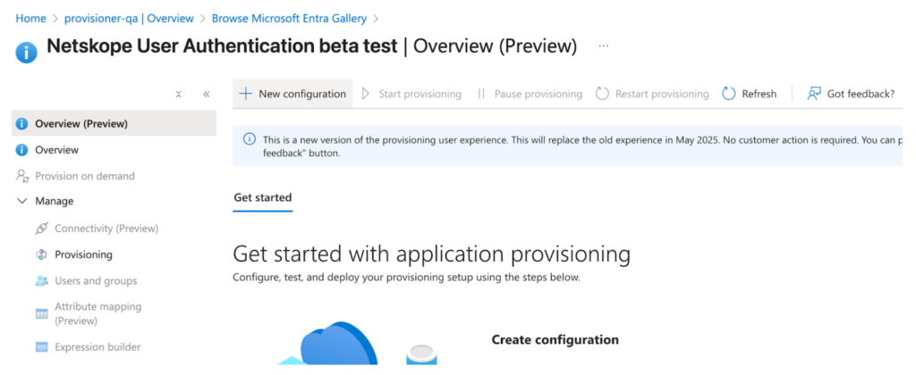916x375 pixels.
Task: Click the Attribute mapping table icon
Action: [x=41, y=313]
